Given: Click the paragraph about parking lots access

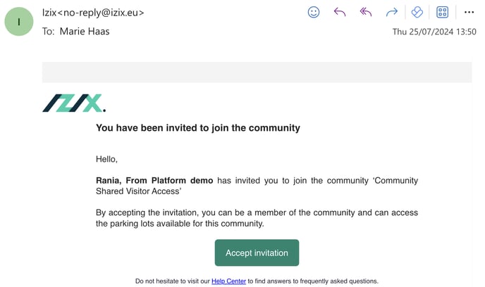Looking at the screenshot, I should [x=257, y=218].
